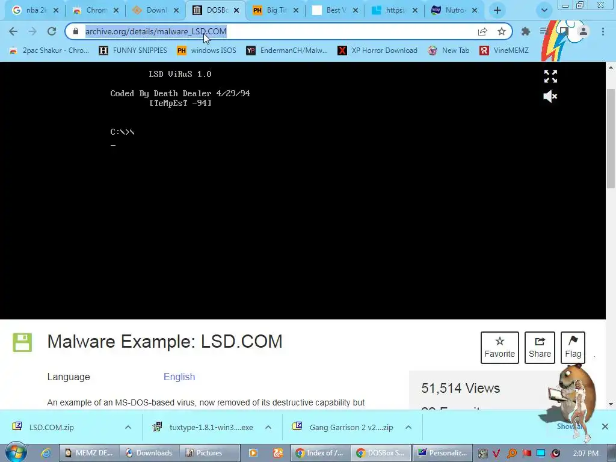Open the XP Horror Download bookmark
The image size is (616, 462).
(378, 51)
